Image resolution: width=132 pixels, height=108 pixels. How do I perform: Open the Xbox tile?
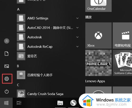click(98, 36)
